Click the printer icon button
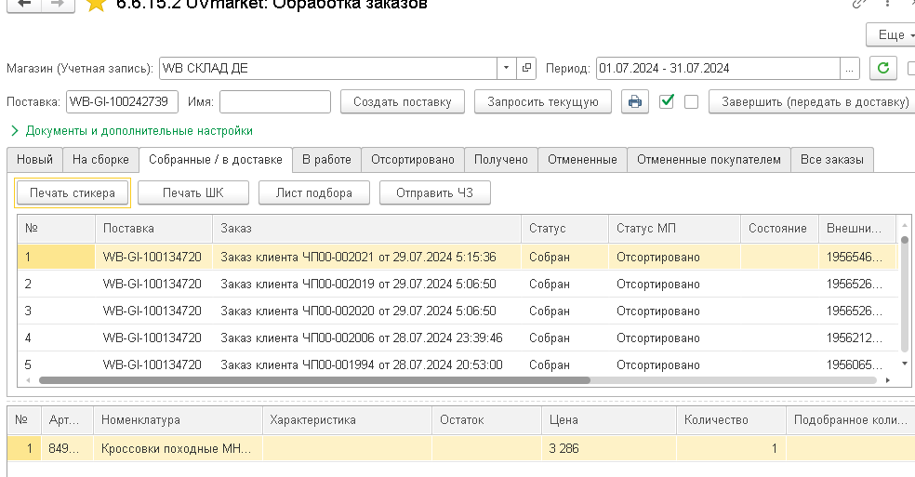Viewport: 915px width, 477px height. click(x=635, y=101)
